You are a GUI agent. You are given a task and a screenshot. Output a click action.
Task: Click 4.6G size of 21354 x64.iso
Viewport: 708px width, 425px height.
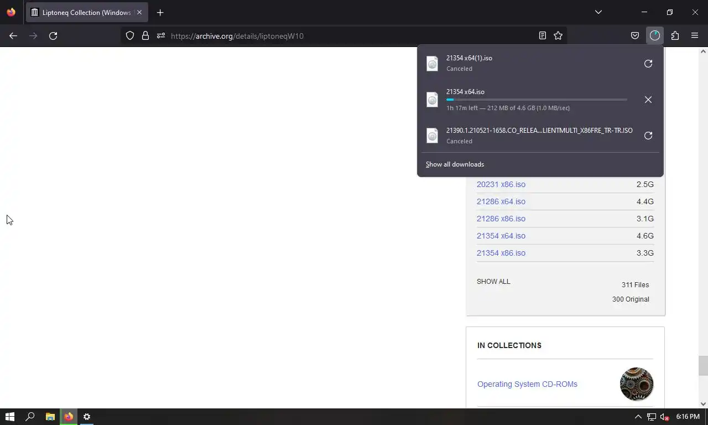(x=645, y=236)
